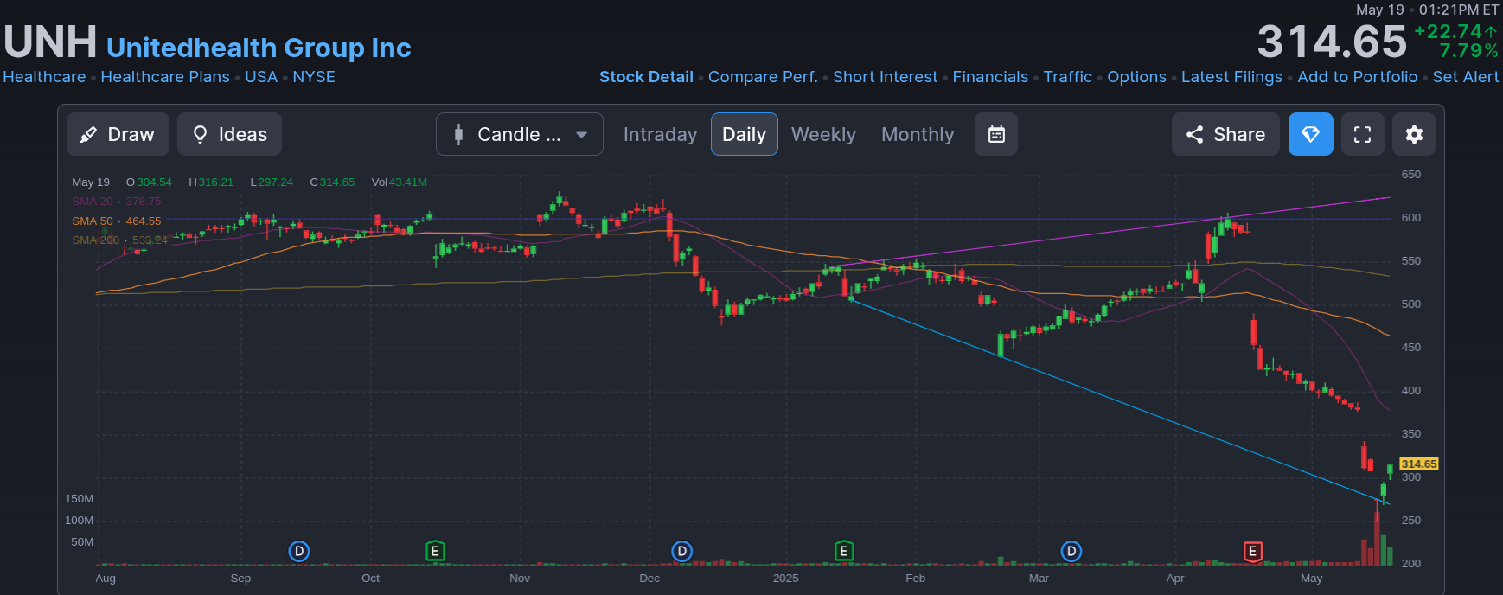Switch to Intraday timeframe

660,134
